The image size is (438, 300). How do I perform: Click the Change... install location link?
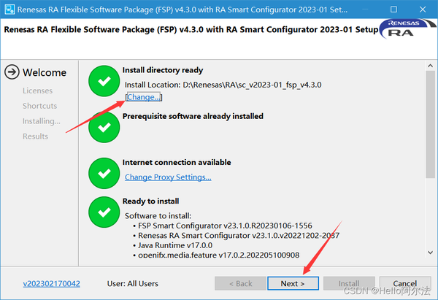click(x=144, y=97)
